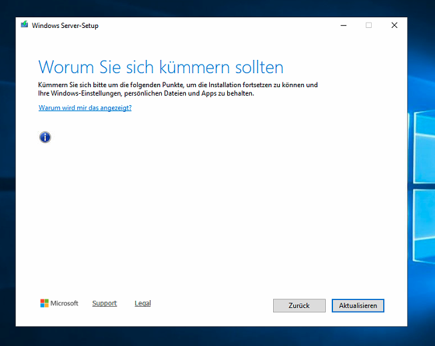Click the Aktualisieren button
The height and width of the screenshot is (346, 435).
coord(358,305)
